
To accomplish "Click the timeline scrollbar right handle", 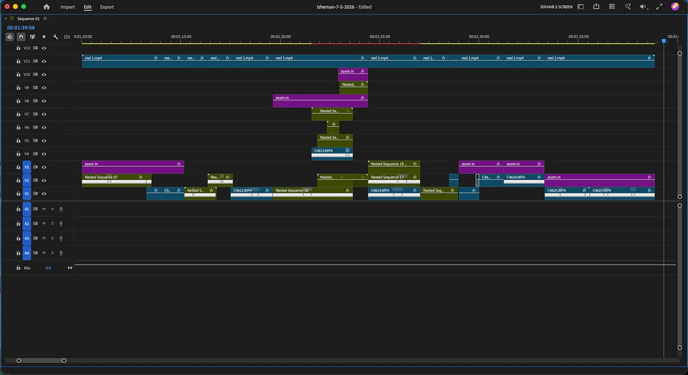I will (64, 360).
